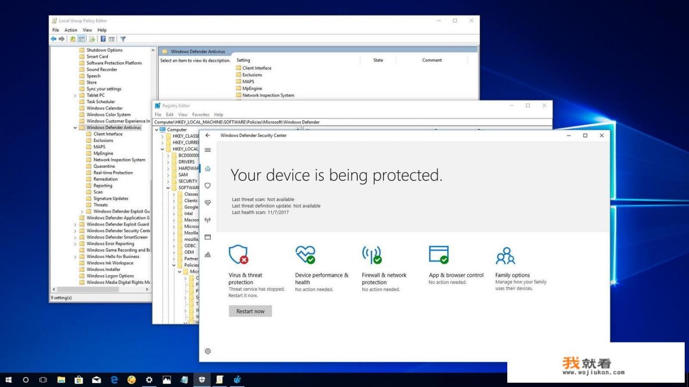Click the blue Help toolbar icon
The height and width of the screenshot is (387, 689).
pyautogui.click(x=103, y=39)
